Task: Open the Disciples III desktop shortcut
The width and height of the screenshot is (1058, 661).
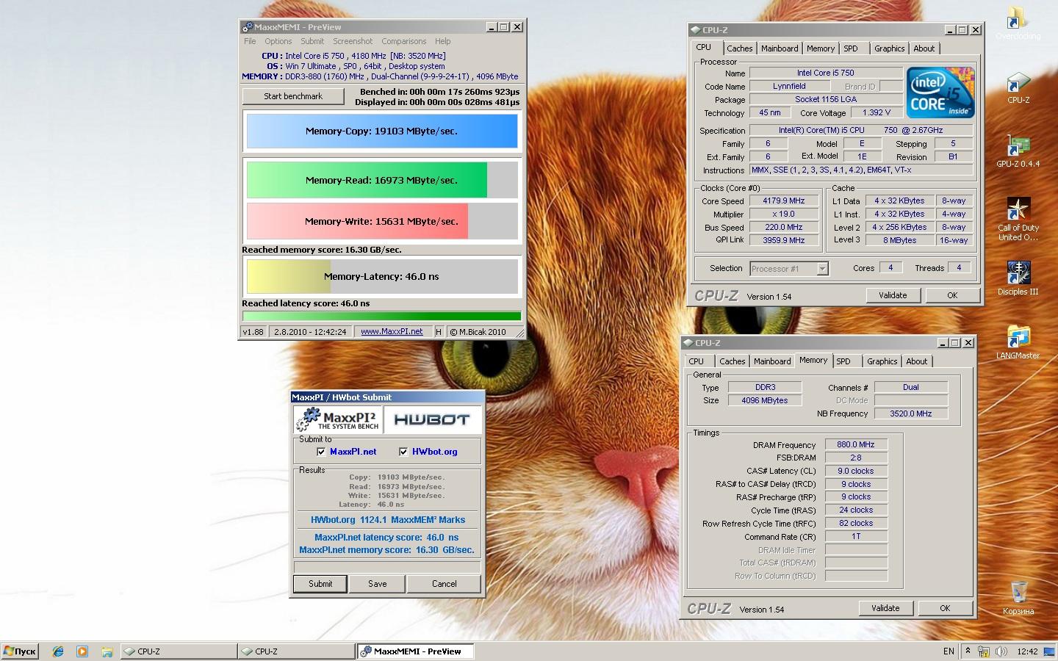Action: click(x=1018, y=279)
